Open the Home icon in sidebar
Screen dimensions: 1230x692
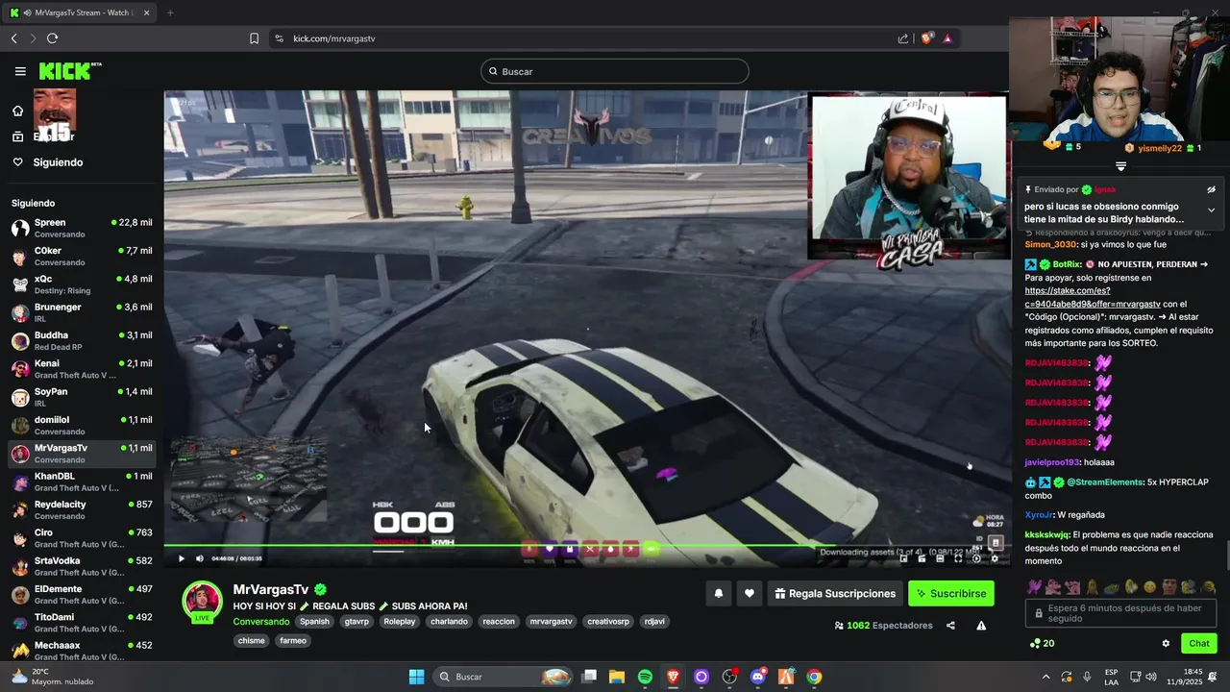17,111
